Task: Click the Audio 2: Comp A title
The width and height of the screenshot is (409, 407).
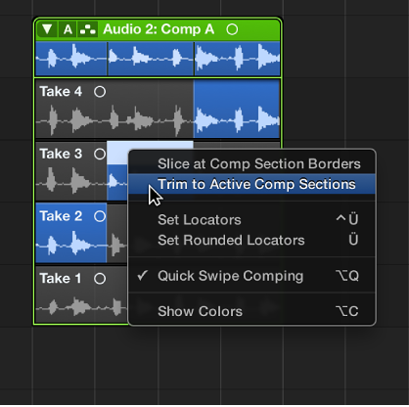Action: coord(159,29)
